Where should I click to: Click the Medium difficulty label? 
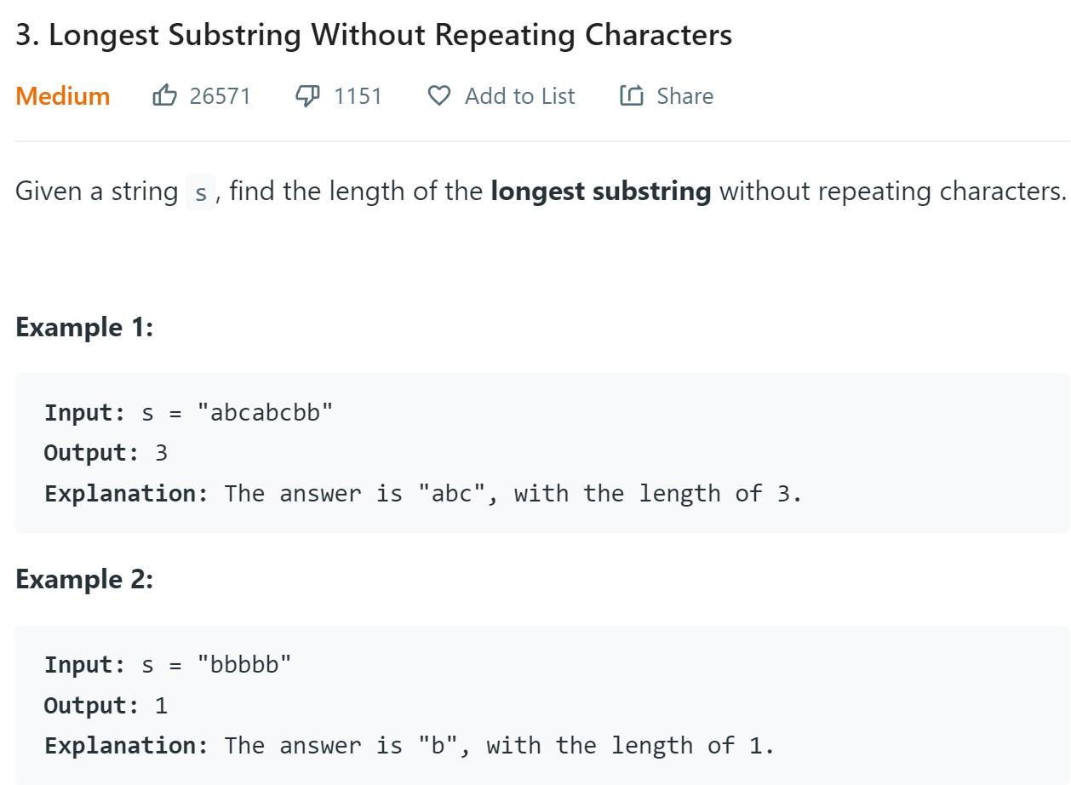pos(63,96)
